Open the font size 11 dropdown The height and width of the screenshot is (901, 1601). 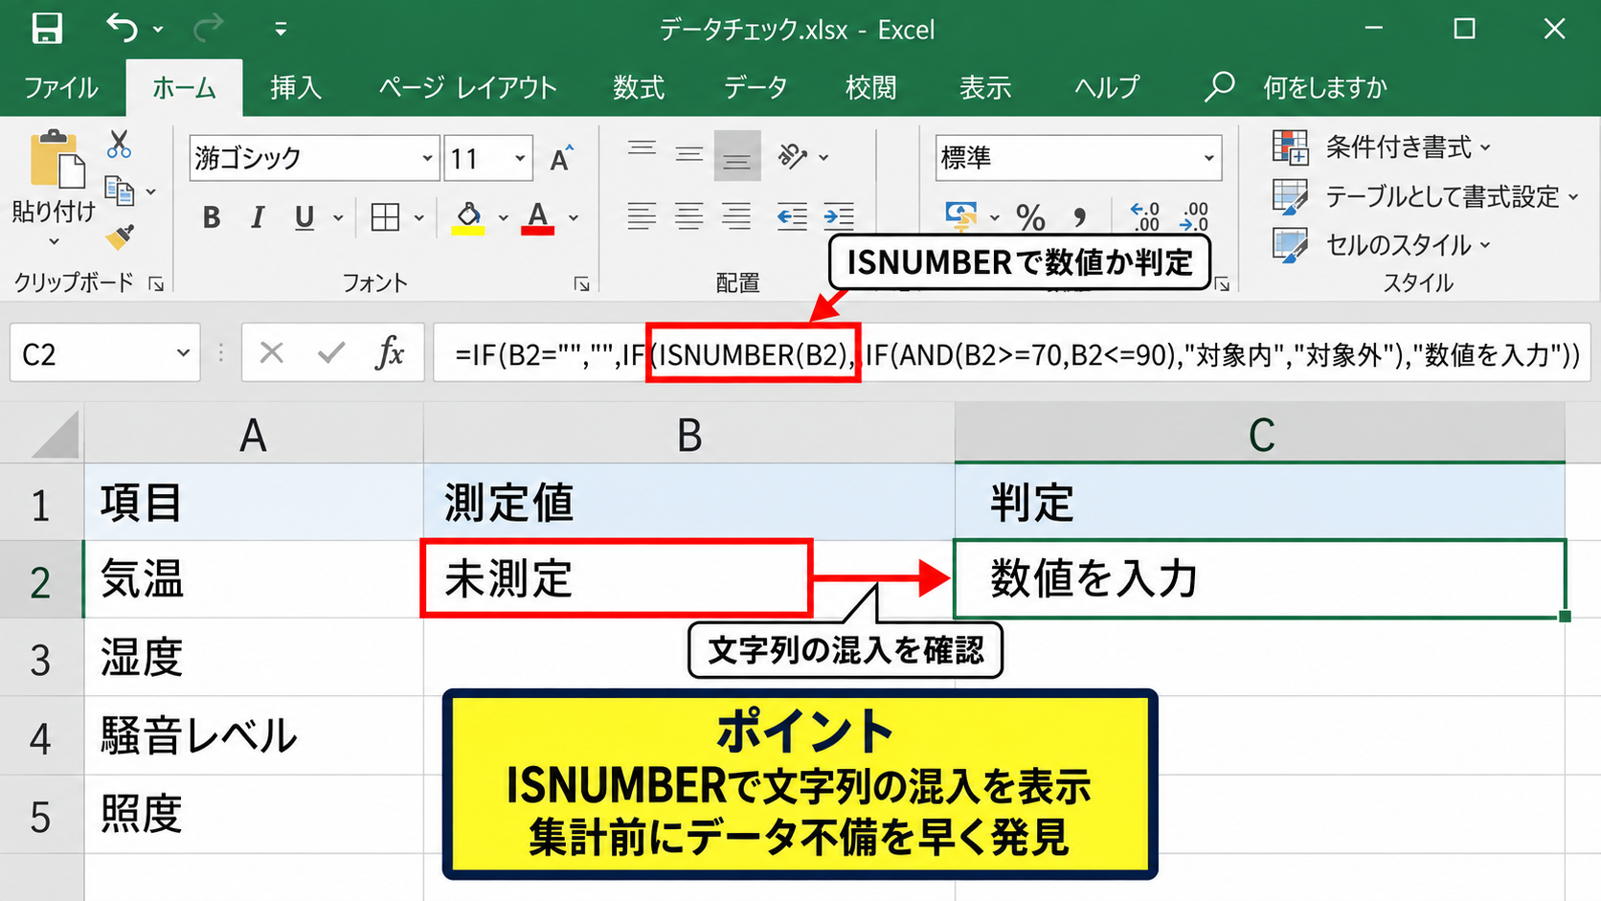[x=520, y=158]
